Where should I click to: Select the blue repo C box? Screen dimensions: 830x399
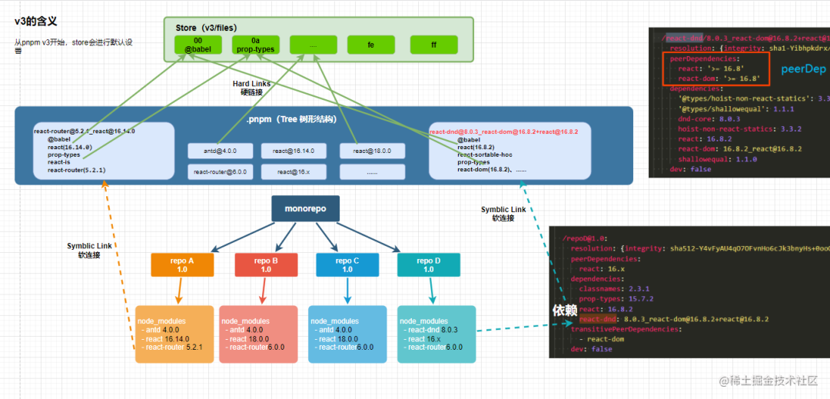pos(347,264)
